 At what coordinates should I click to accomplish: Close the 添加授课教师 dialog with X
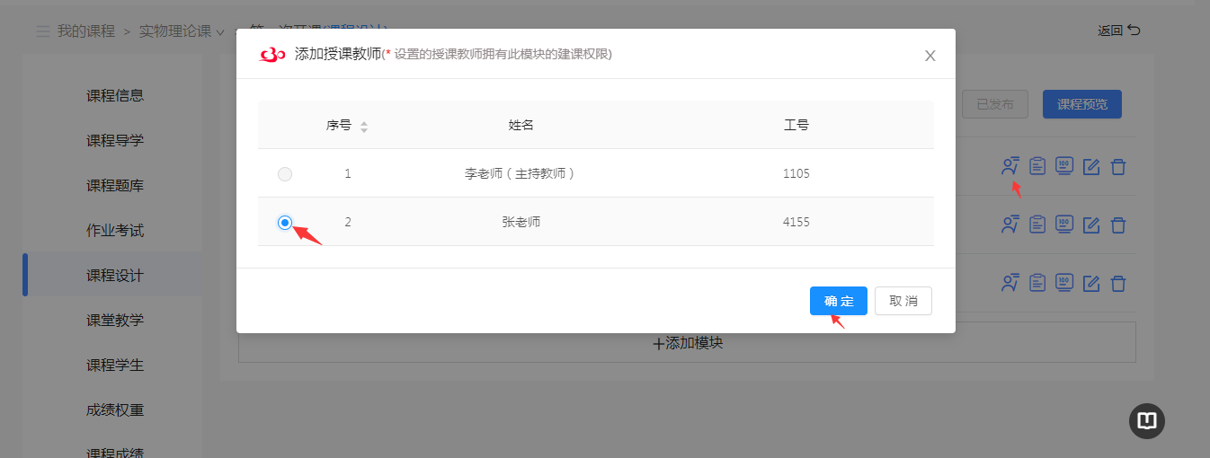click(x=930, y=56)
